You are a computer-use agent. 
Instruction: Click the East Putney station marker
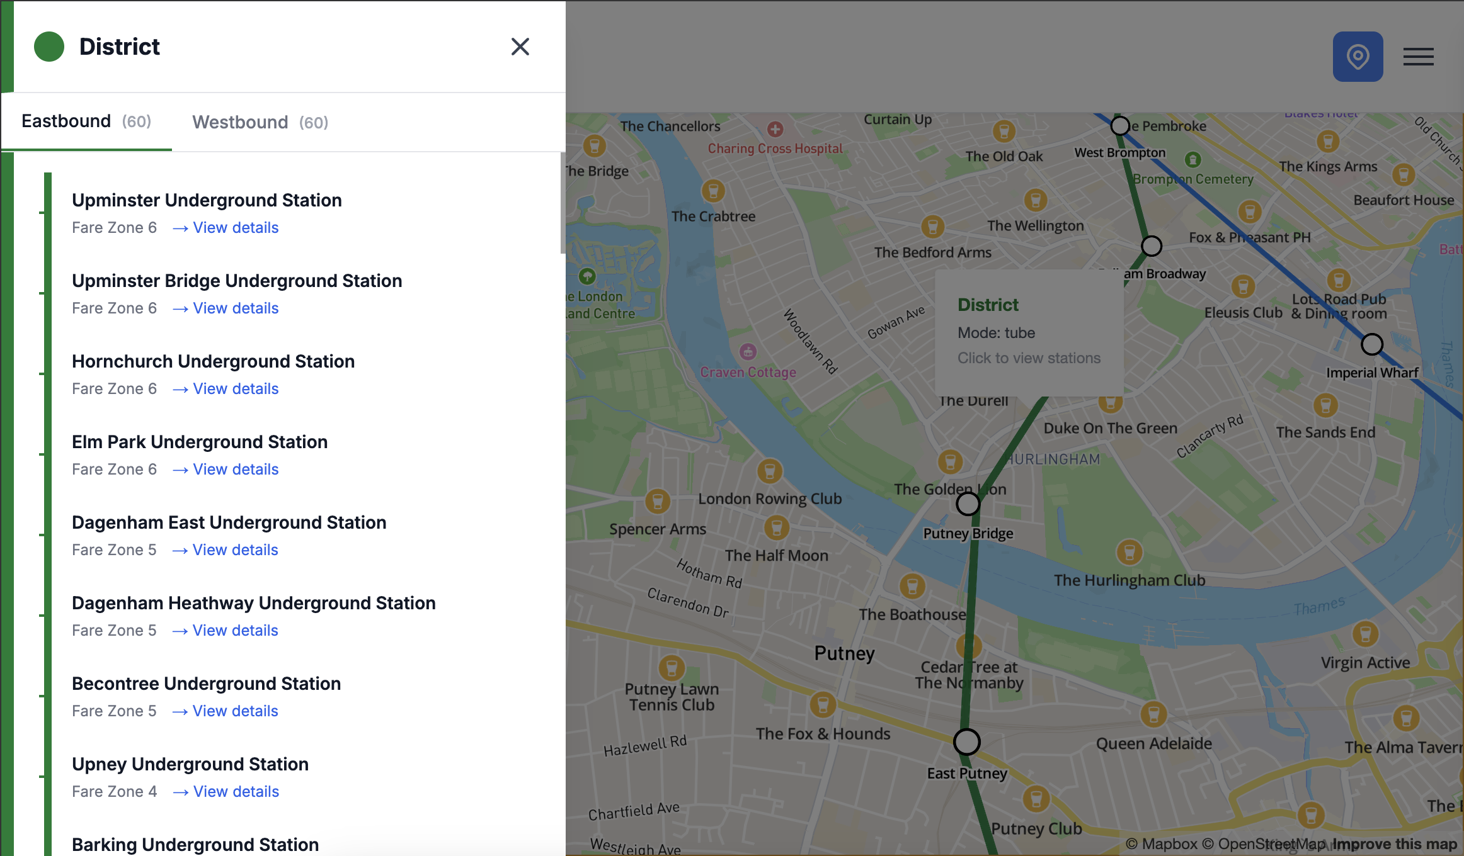(x=966, y=741)
